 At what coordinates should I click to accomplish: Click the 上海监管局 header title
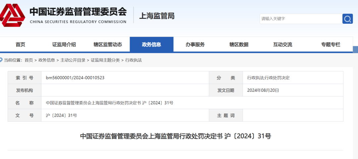tap(157, 16)
